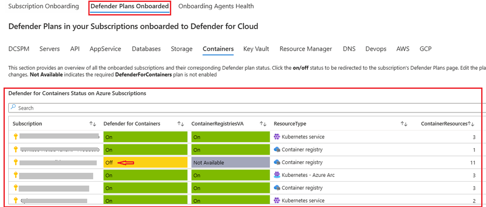Click Defender On in Kubernetes - Azure Arc row
The width and height of the screenshot is (486, 207).
tap(145, 175)
